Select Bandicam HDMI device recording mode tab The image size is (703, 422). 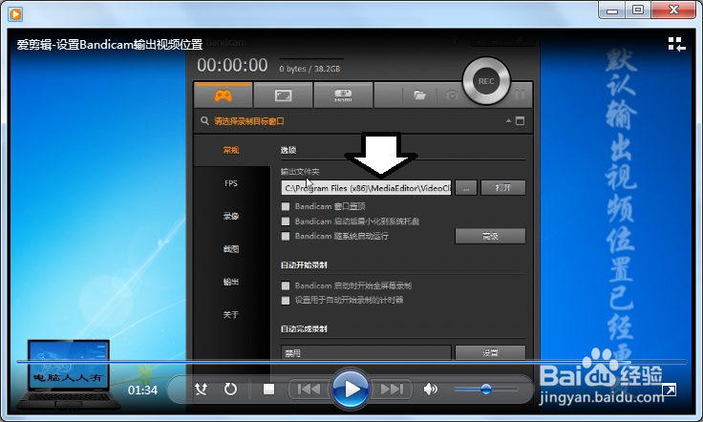click(x=343, y=95)
